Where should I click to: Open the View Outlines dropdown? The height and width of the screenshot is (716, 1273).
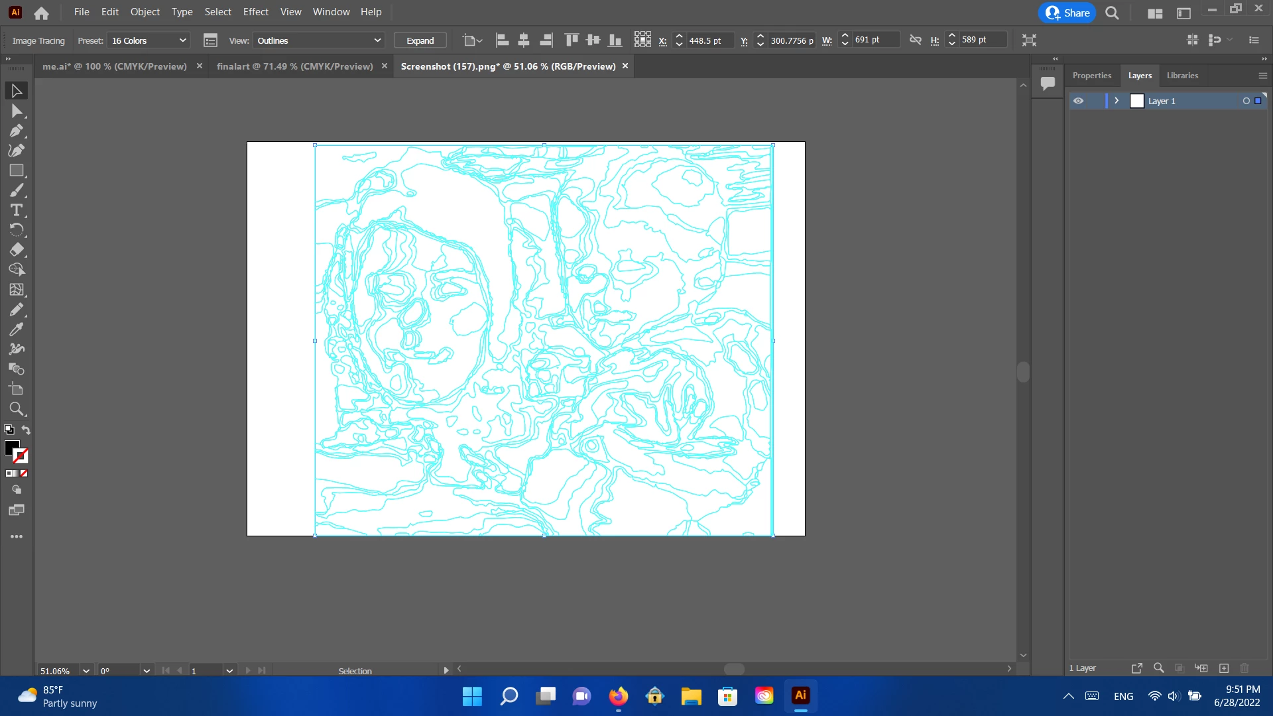click(x=319, y=40)
